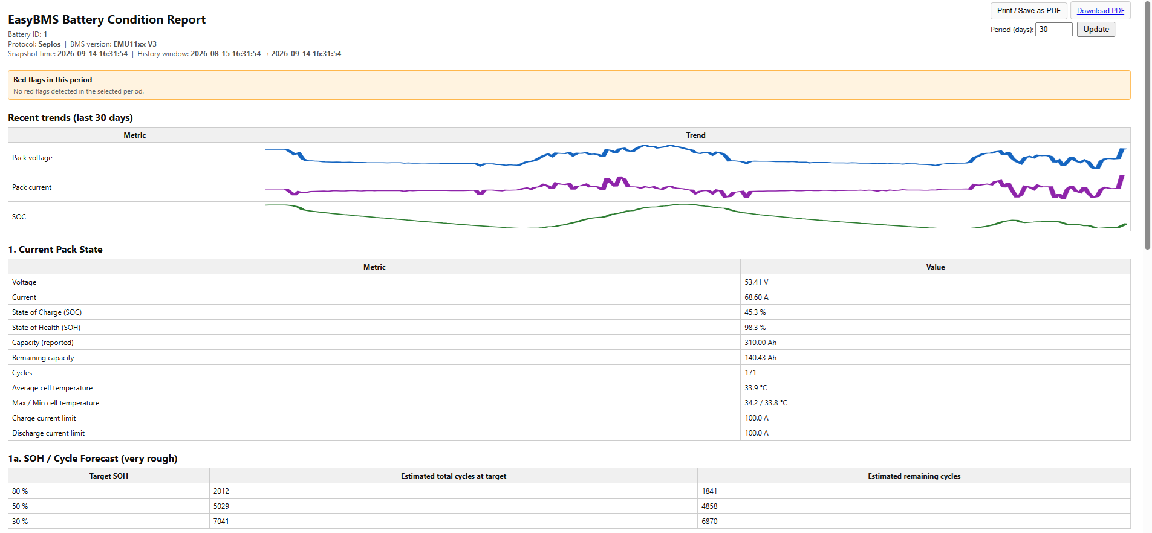The width and height of the screenshot is (1152, 533).
Task: Select estimated total cycles 2012
Action: 221,491
